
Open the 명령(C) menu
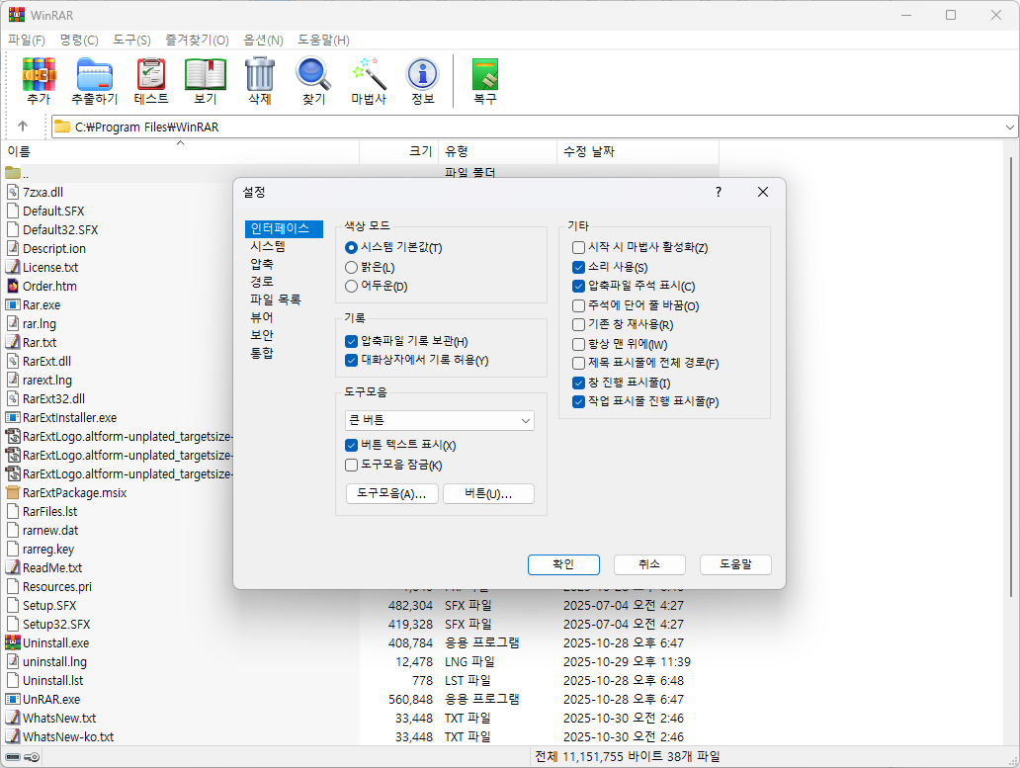(79, 41)
